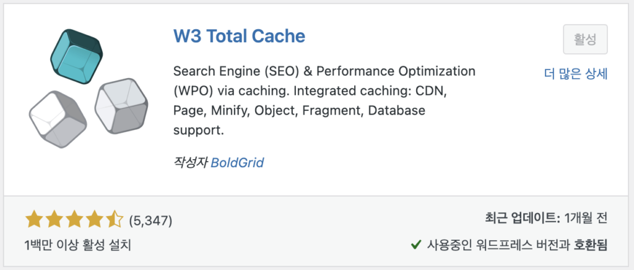634x270 pixels.
Task: Click the 최근 업데이트 label
Action: pos(521,218)
